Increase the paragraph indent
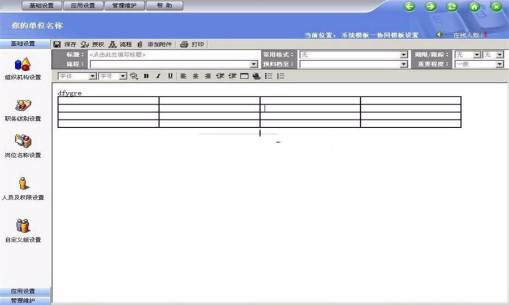This screenshot has height=305, width=509. [232, 76]
